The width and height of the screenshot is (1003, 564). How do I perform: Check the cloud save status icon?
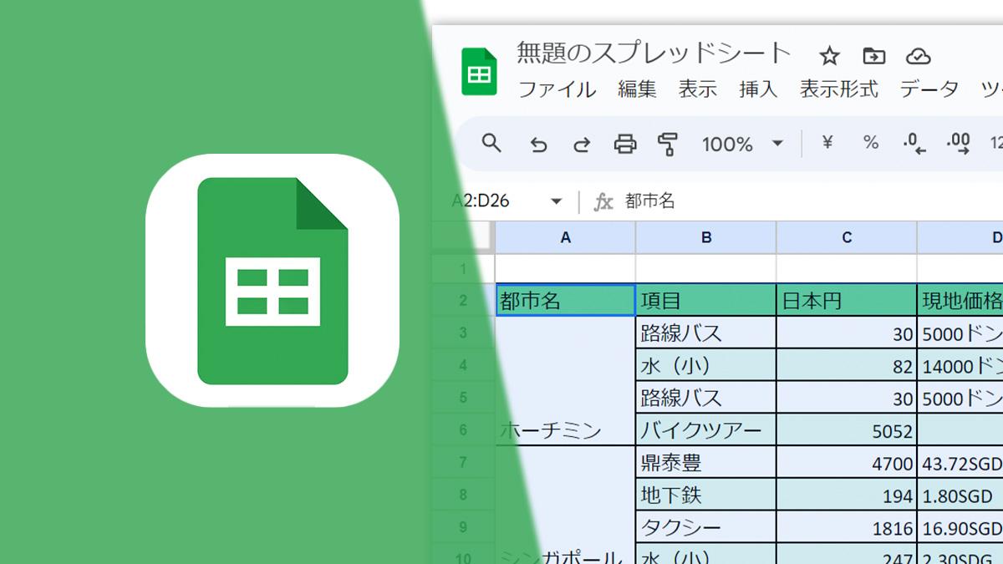click(919, 56)
